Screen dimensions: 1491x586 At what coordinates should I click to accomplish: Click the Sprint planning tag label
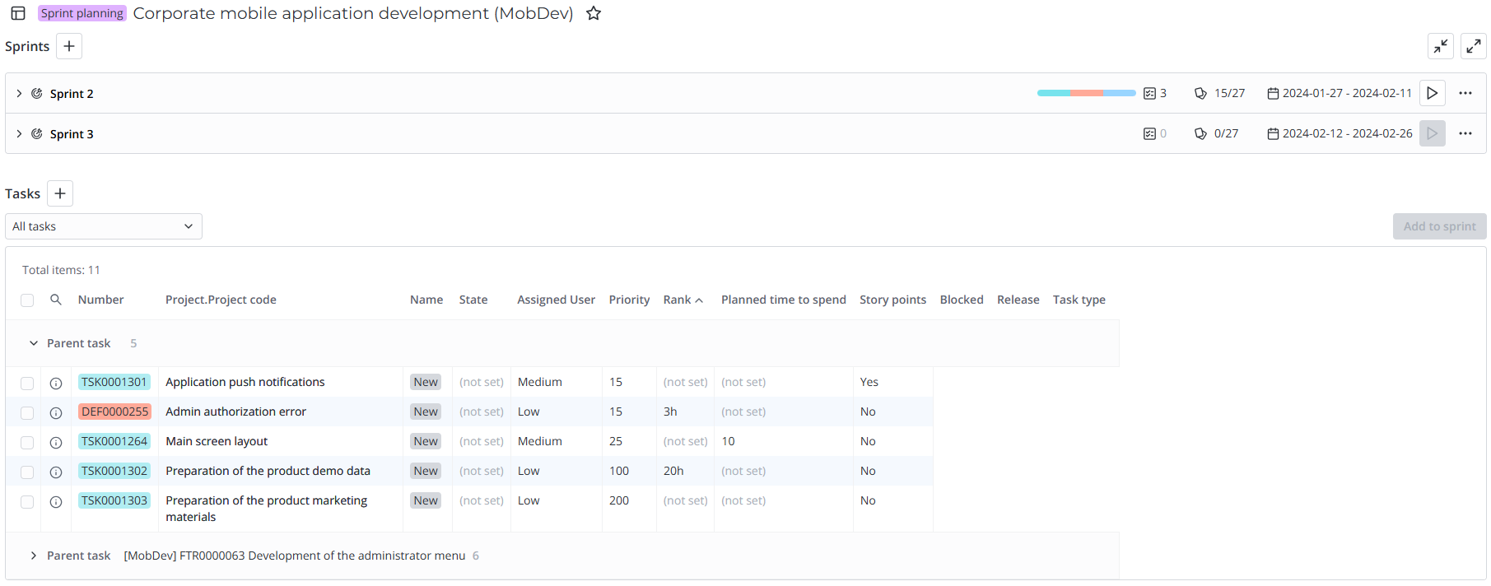tap(82, 13)
